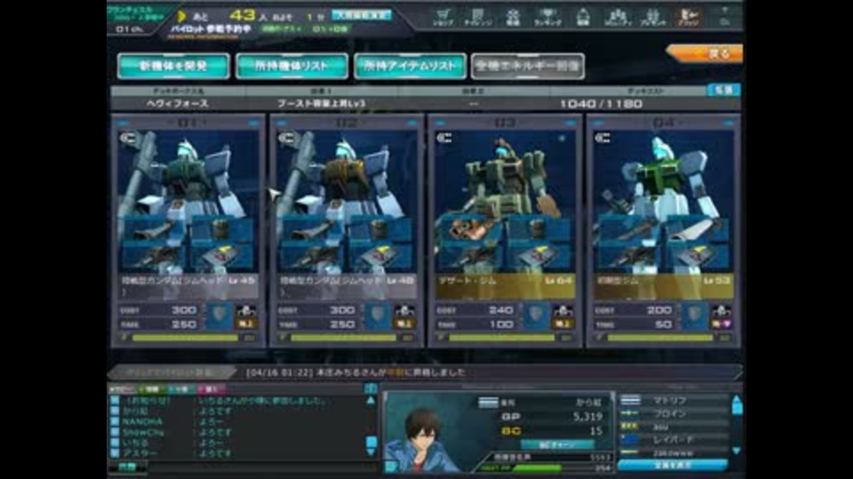Screen dimensions: 853x479
Task: Click the chat window expand icon
Action: pos(371,389)
